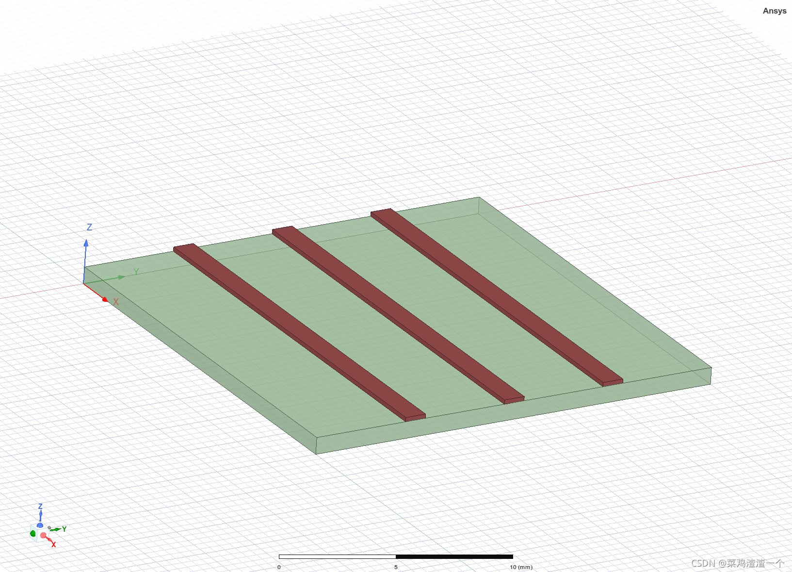
Task: Select the middle red microstrip trace
Action: click(398, 315)
